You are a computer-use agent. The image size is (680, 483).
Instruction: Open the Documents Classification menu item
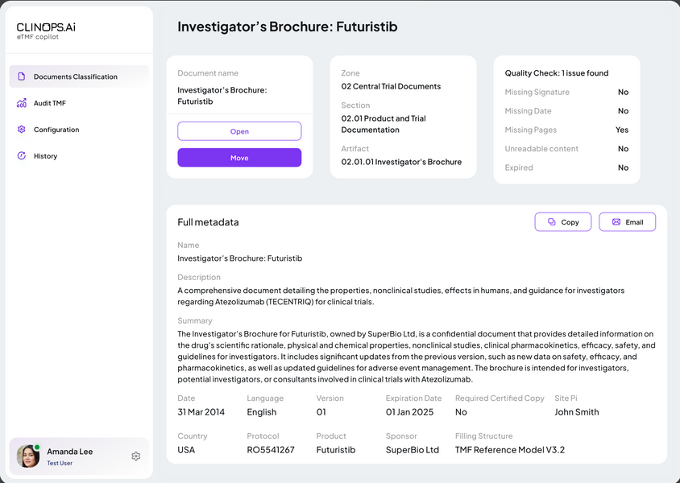point(76,77)
